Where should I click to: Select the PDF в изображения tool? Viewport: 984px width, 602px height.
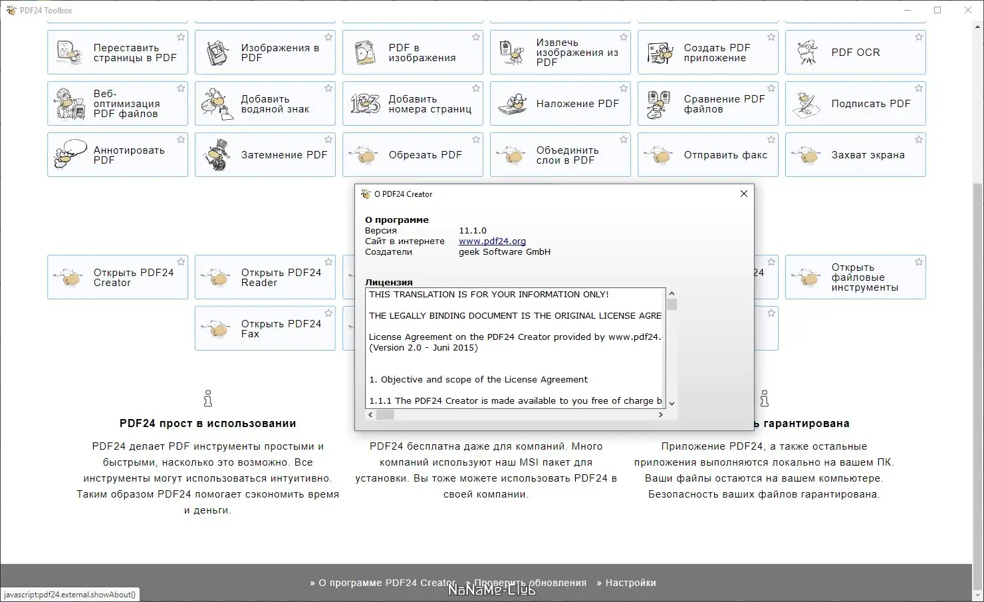point(413,53)
